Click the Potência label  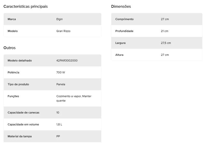tap(13, 72)
